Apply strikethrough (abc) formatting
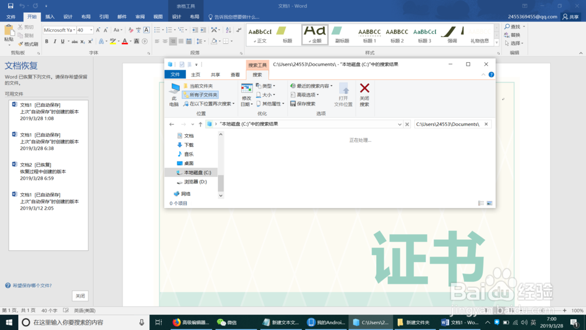Screen dimensions: 586x330 75,42
